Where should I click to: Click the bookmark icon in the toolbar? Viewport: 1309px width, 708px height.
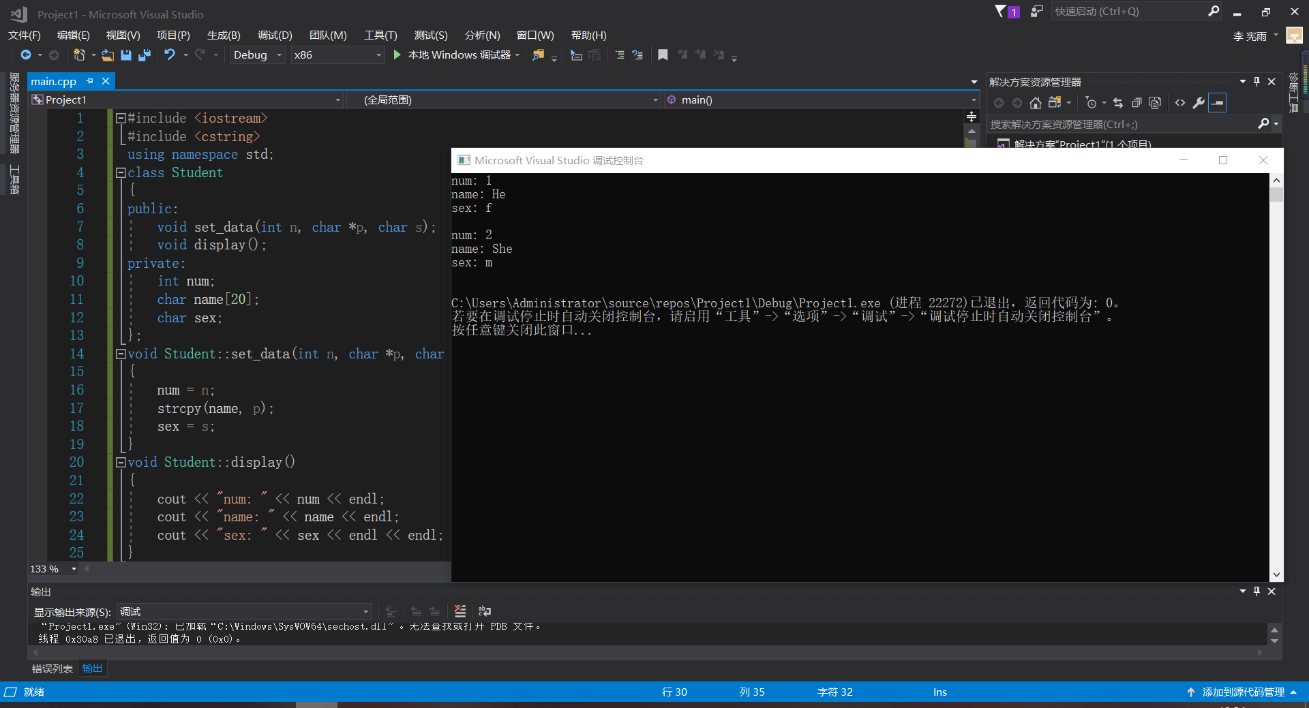click(663, 55)
